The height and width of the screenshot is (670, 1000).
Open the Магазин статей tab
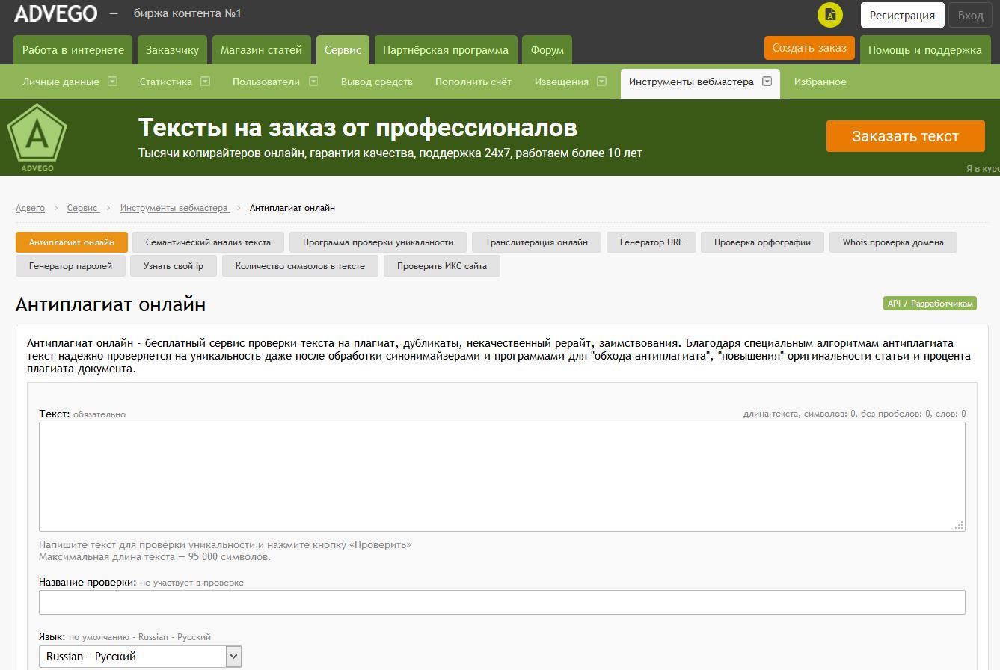[261, 50]
